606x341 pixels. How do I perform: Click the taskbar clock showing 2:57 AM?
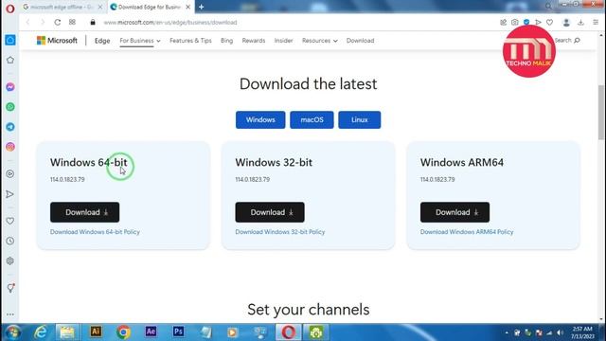582,332
